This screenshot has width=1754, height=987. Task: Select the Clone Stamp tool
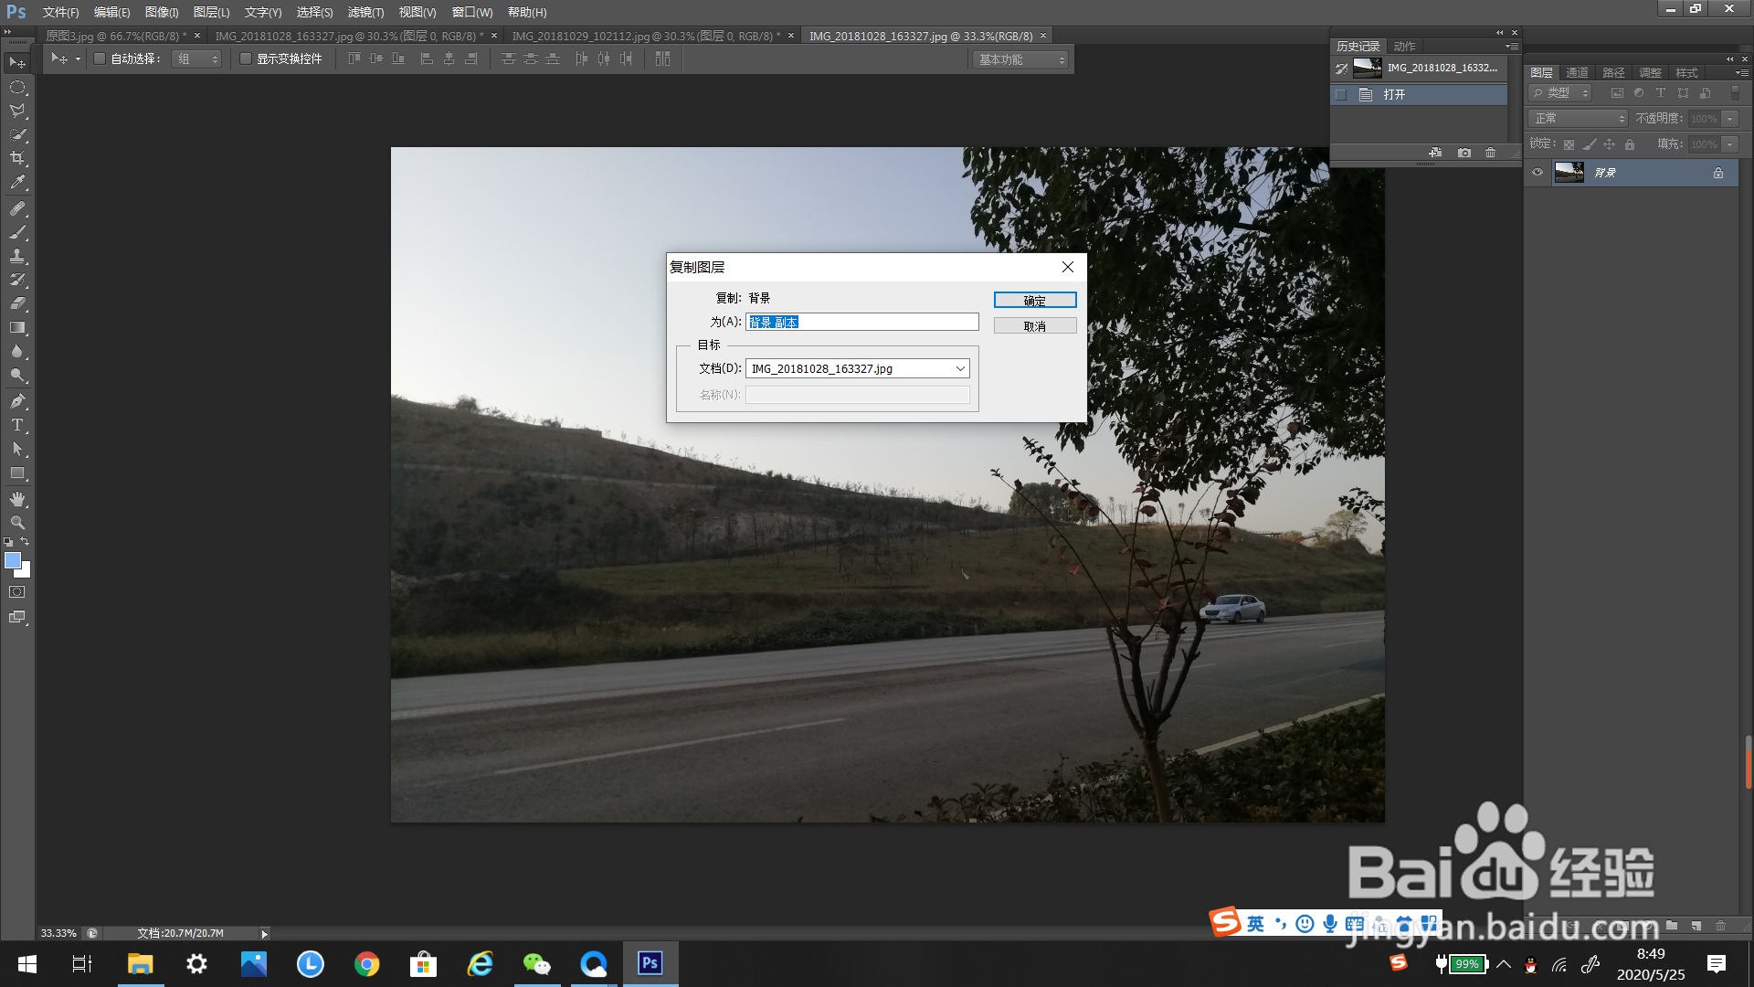tap(17, 256)
